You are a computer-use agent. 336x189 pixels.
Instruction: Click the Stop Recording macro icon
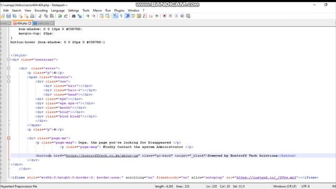click(170, 16)
